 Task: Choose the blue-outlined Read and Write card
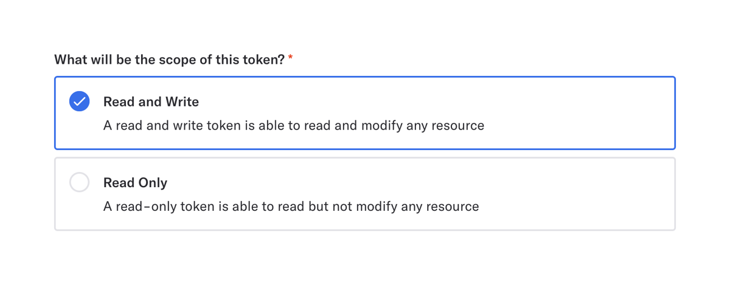click(x=365, y=113)
